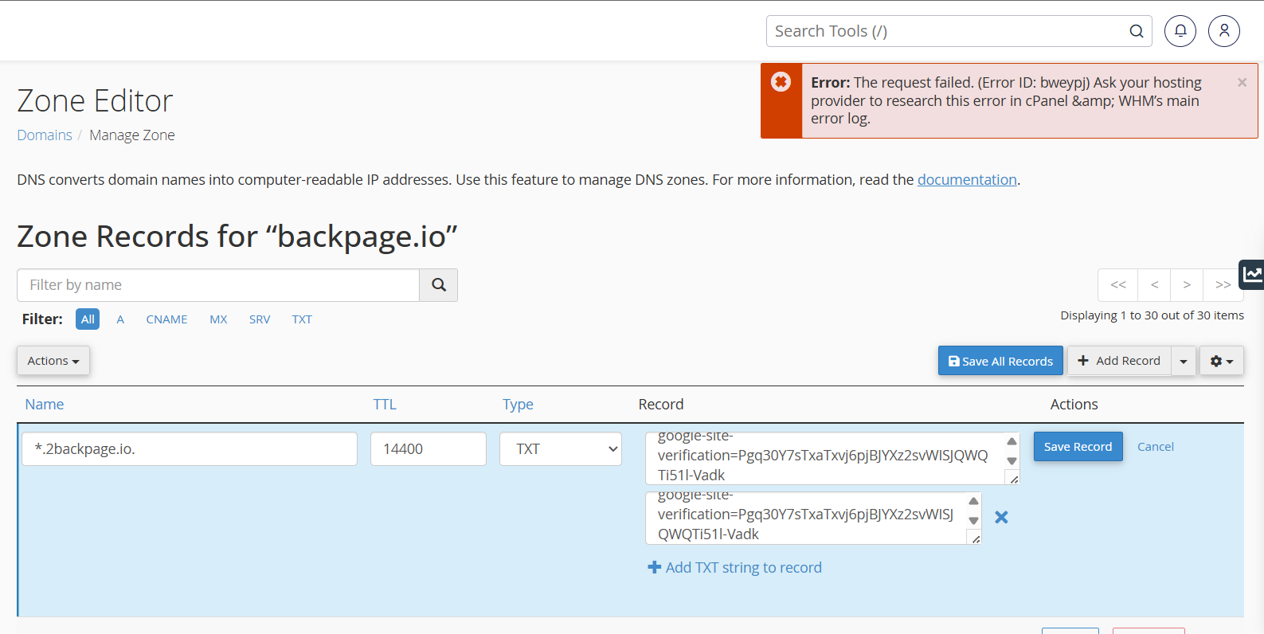Filter records by CNAME type
Image resolution: width=1264 pixels, height=634 pixels.
166,319
